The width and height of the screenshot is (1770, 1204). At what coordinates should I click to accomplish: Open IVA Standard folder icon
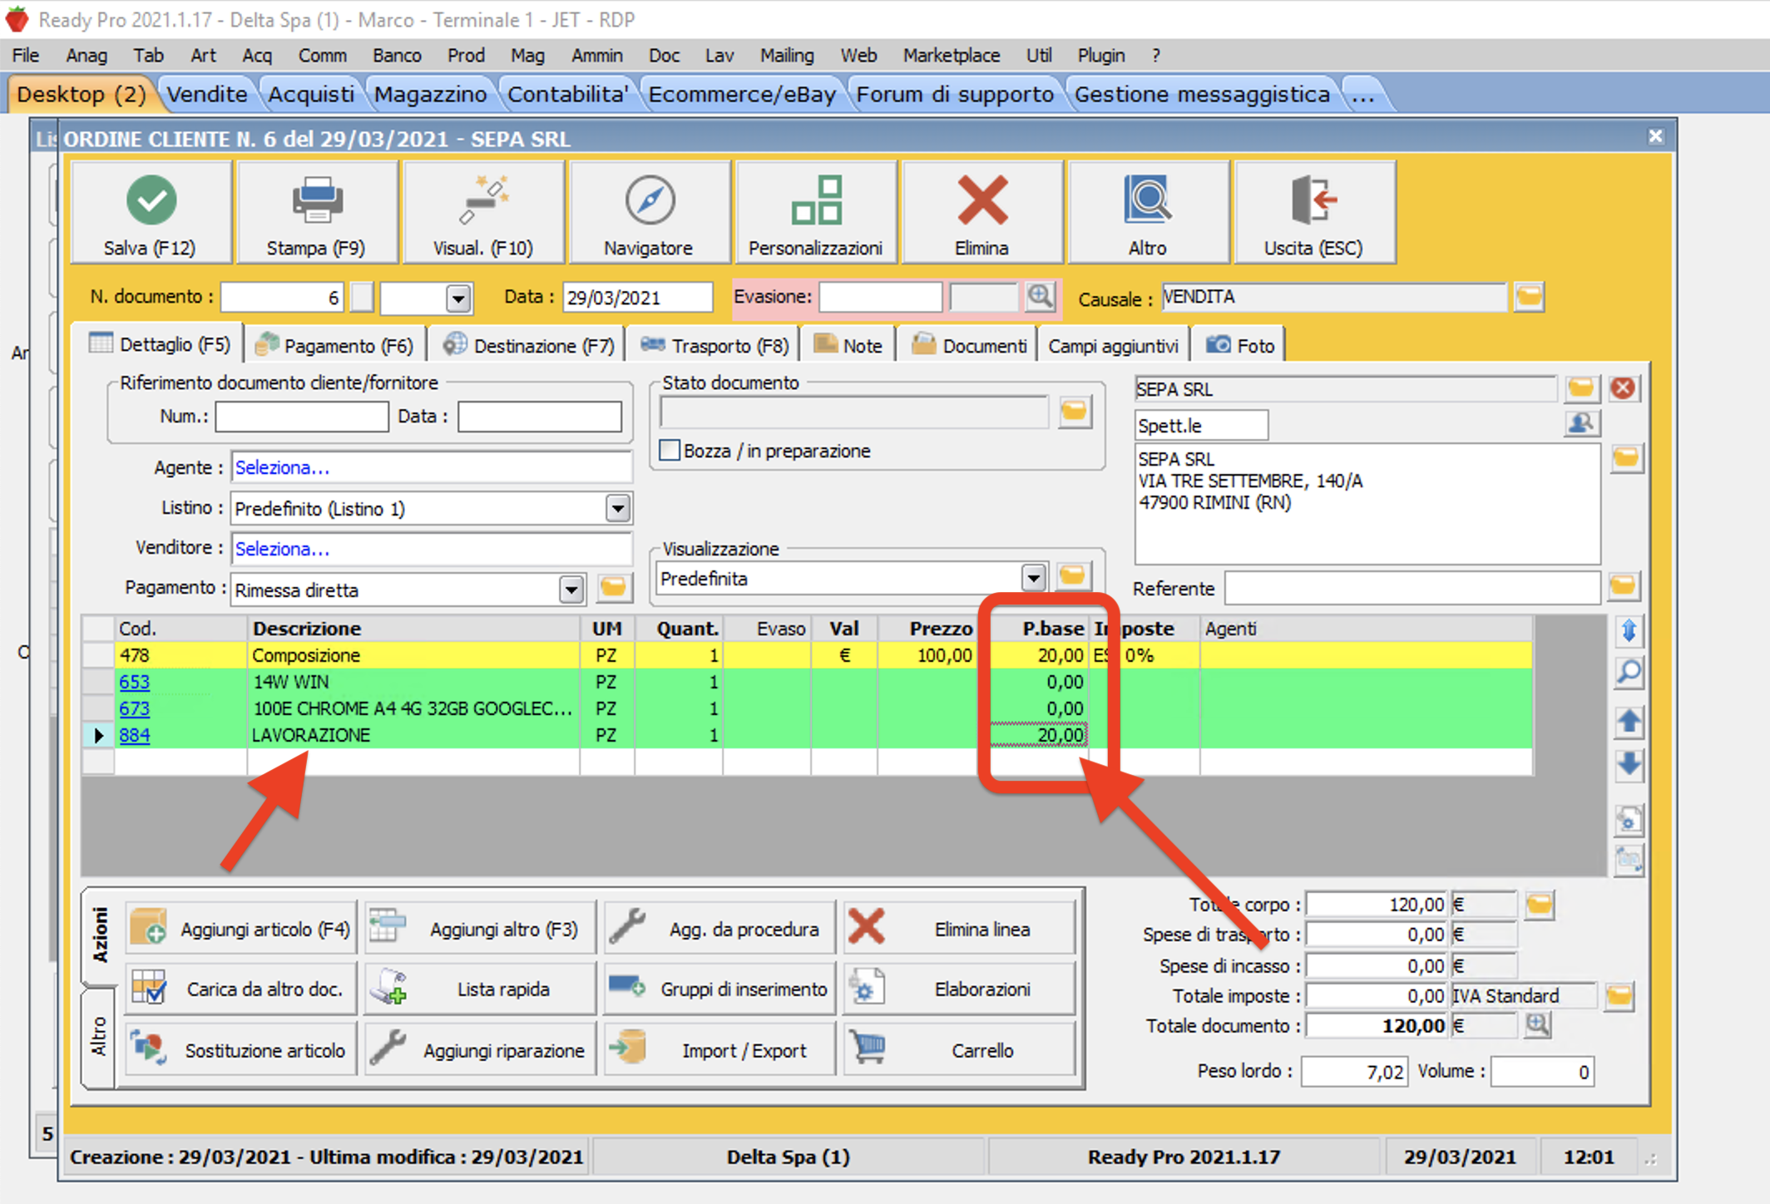point(1619,995)
